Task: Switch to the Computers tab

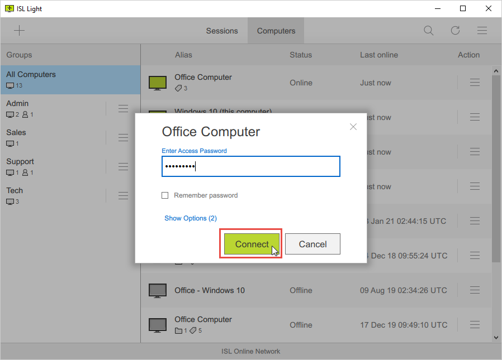Action: [x=276, y=31]
